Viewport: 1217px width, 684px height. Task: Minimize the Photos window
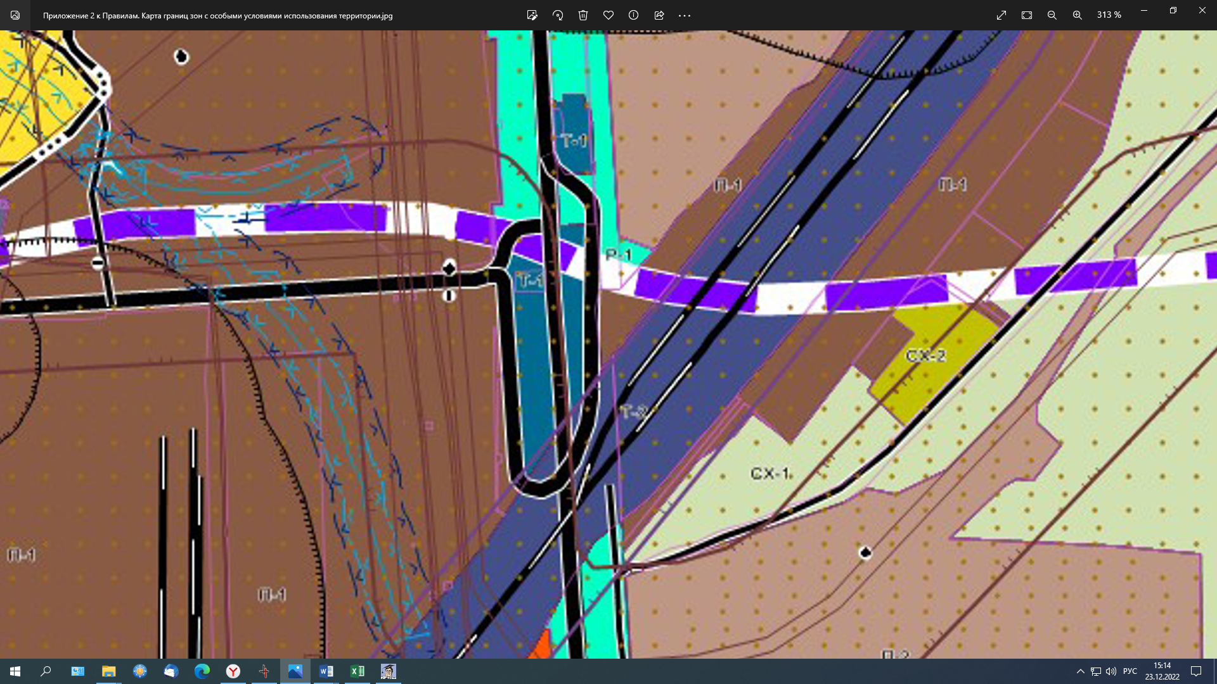[x=1144, y=11]
